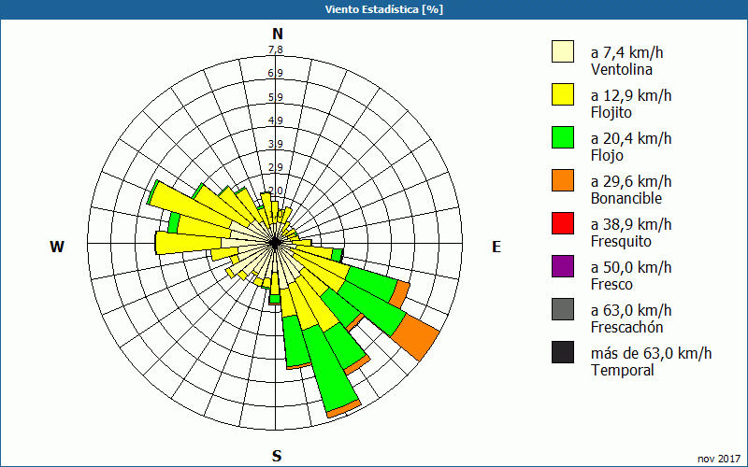The image size is (748, 467).
Task: Click the black Temporal legend swatch
Action: pos(563,352)
